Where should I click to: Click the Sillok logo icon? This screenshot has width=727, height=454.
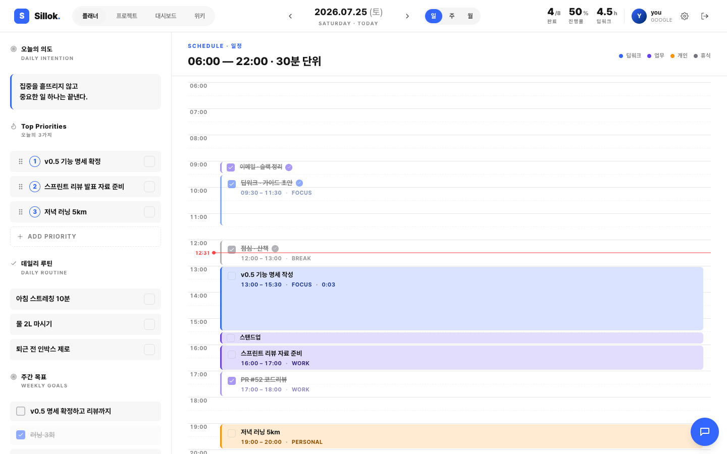click(22, 16)
